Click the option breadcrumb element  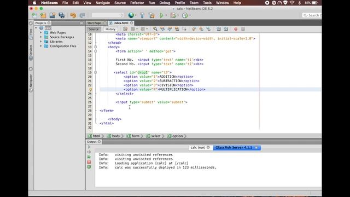(x=176, y=136)
